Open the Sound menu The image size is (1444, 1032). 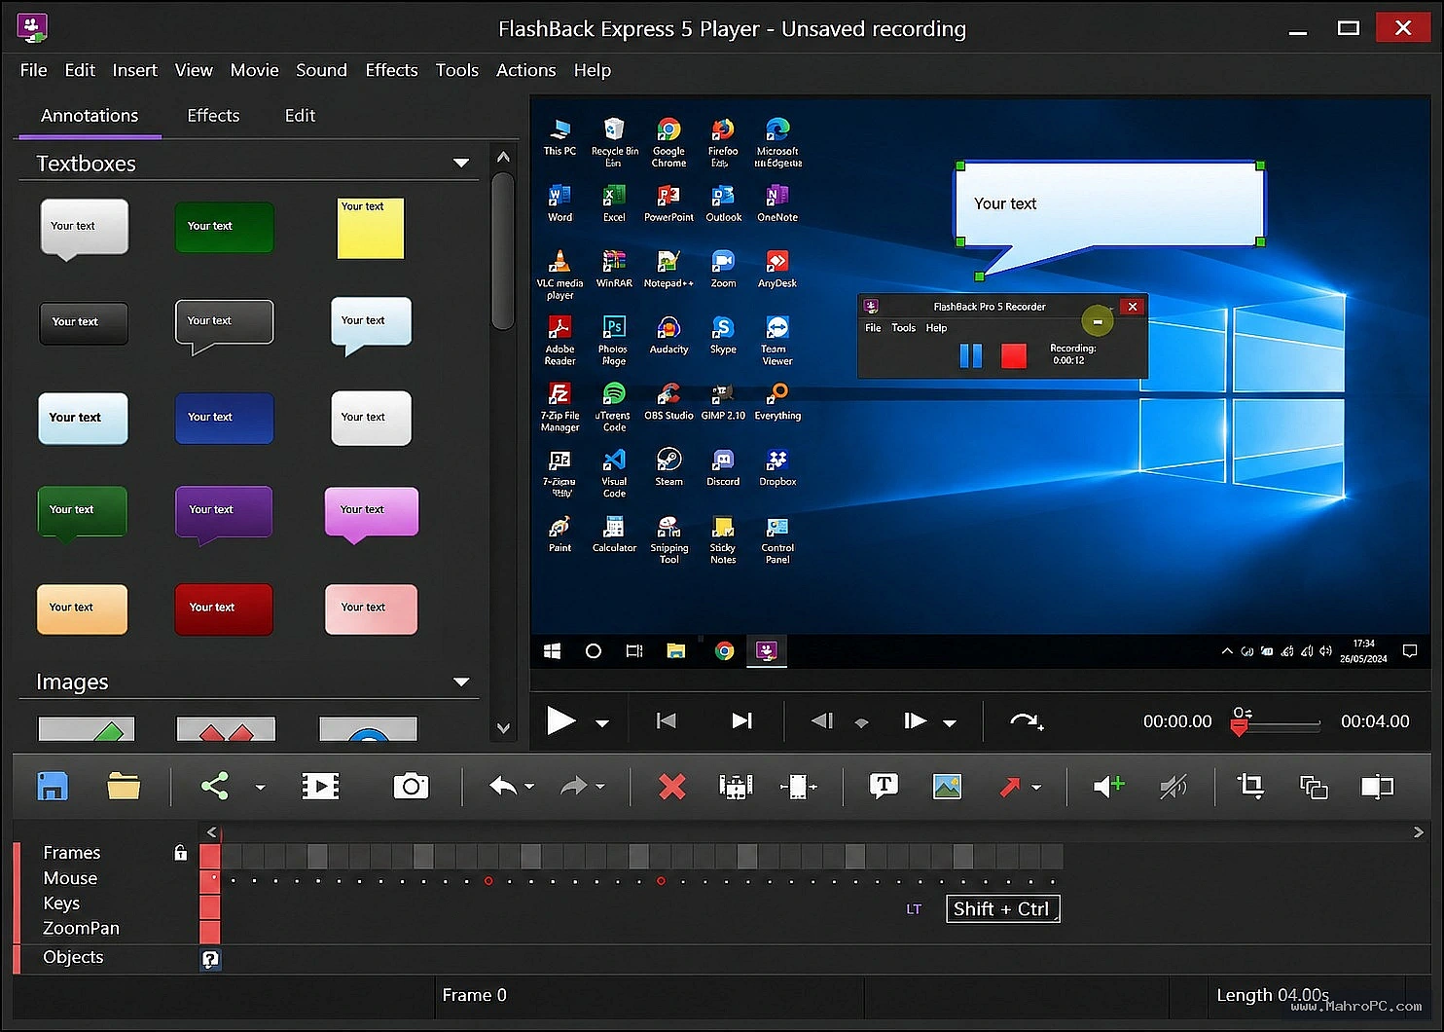pos(321,70)
